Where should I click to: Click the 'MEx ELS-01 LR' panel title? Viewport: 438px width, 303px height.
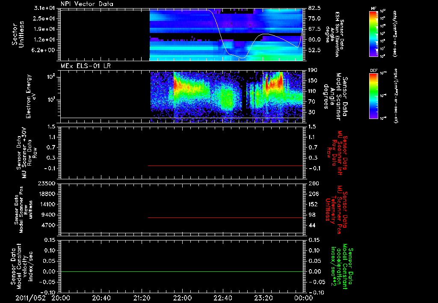pyautogui.click(x=86, y=66)
